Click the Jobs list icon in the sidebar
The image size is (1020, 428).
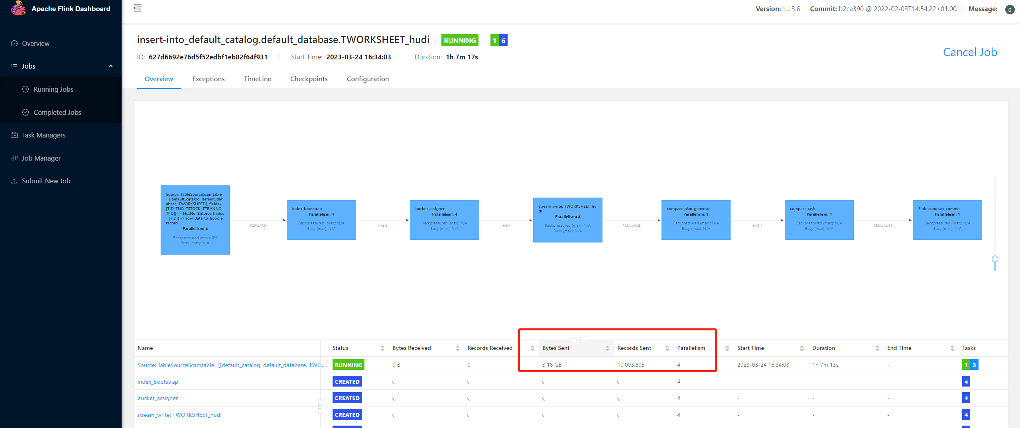(14, 66)
